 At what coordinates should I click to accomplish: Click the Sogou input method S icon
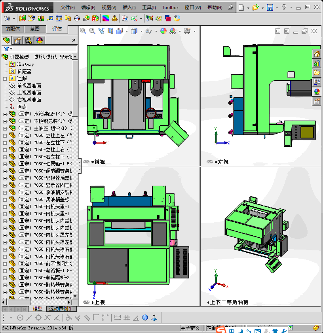click(x=221, y=330)
